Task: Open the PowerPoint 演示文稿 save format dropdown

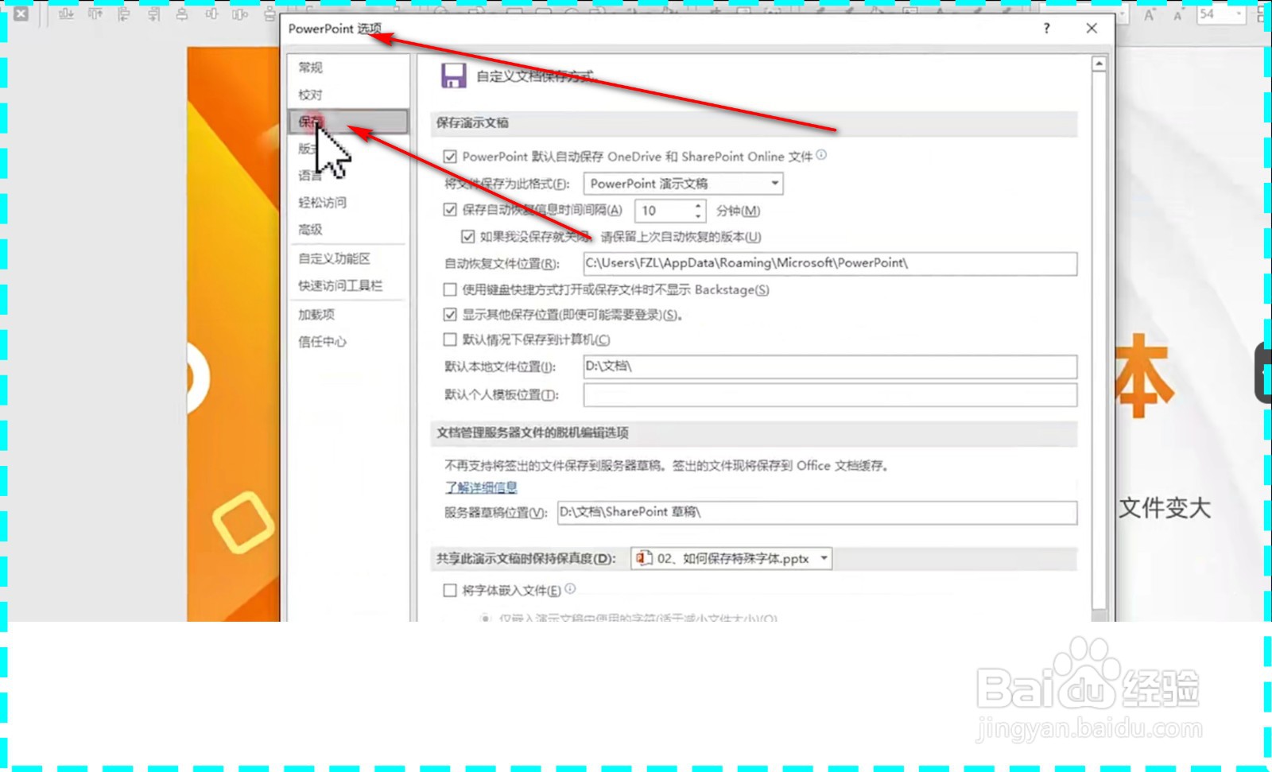Action: (x=683, y=184)
